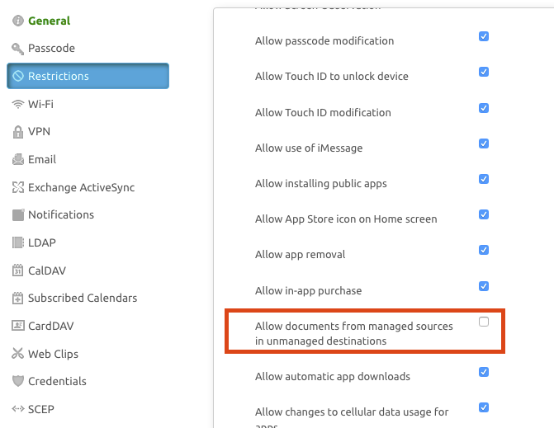The width and height of the screenshot is (554, 428).
Task: Click the CalDAV calendar icon
Action: pyautogui.click(x=17, y=270)
